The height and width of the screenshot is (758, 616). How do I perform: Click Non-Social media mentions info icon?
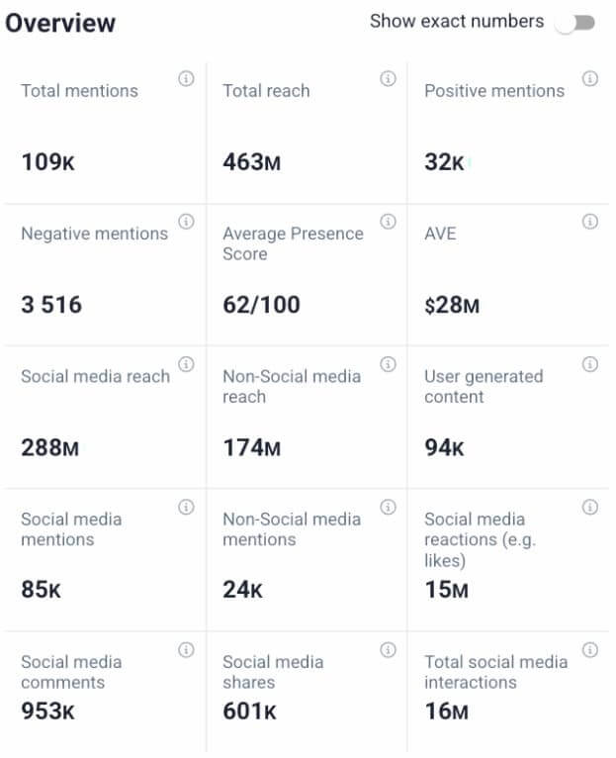389,508
